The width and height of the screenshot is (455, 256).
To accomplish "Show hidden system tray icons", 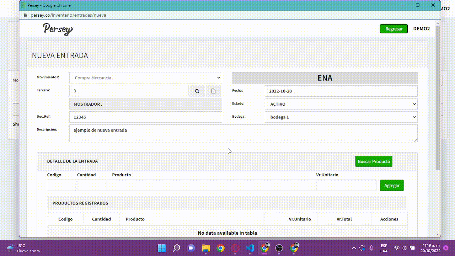I will tap(354, 248).
